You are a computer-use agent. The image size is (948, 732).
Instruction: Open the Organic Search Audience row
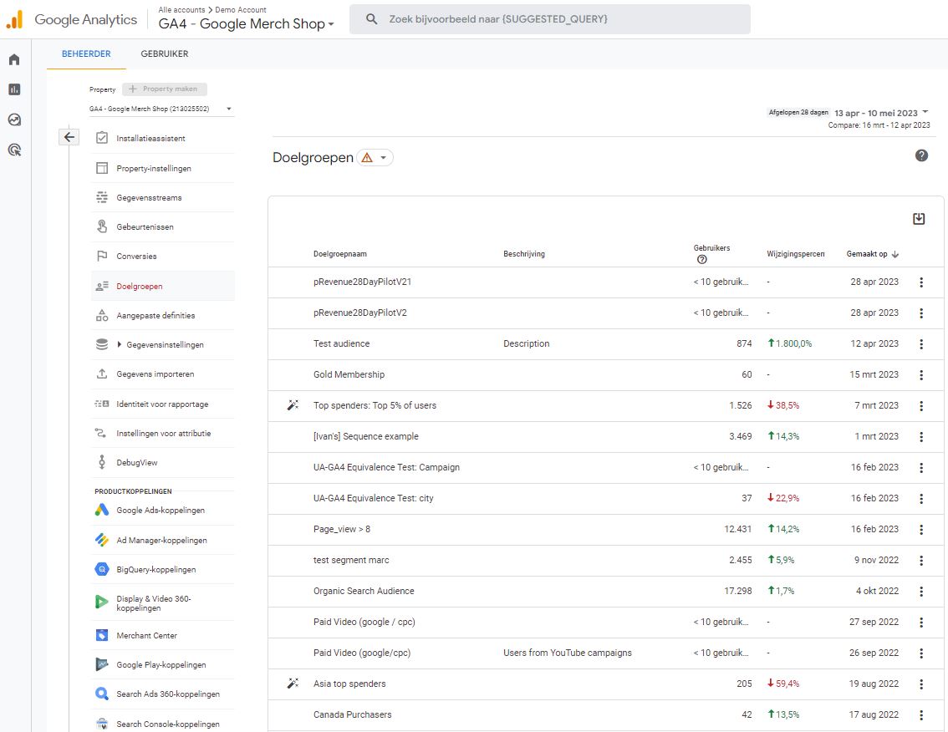[364, 591]
